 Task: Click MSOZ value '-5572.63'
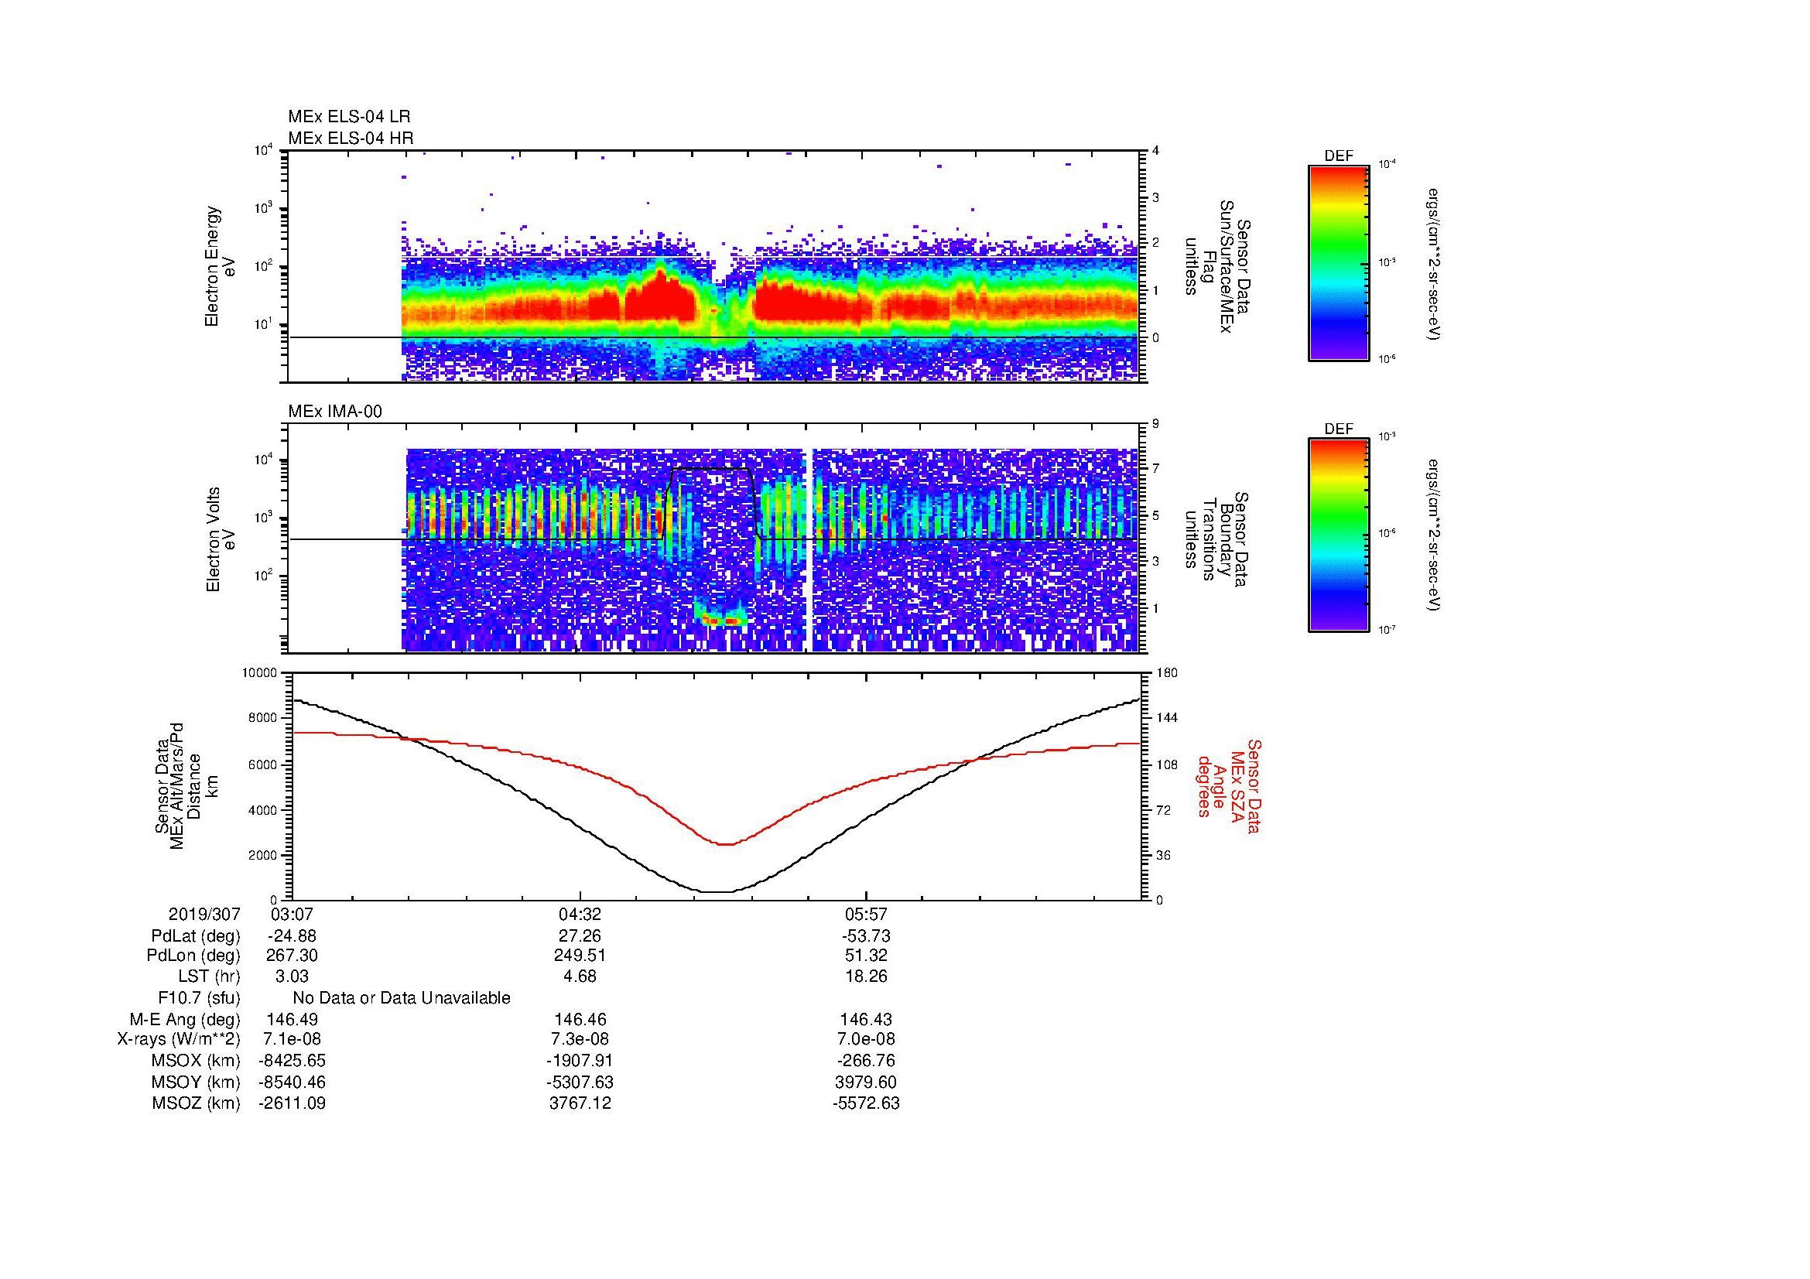pyautogui.click(x=867, y=1103)
